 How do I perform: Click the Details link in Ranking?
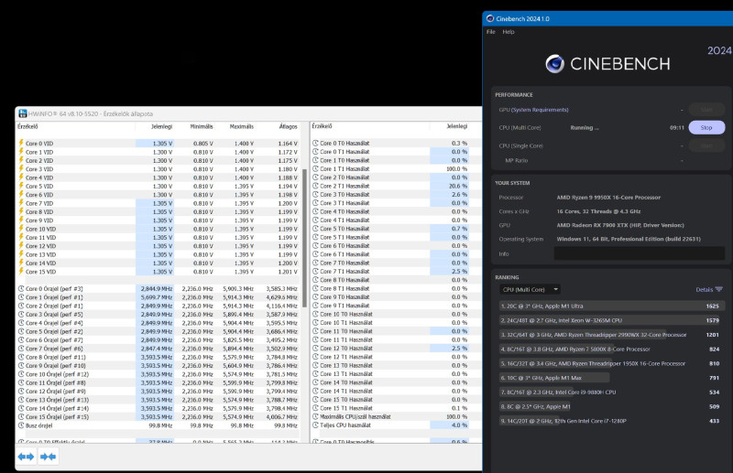(x=704, y=289)
